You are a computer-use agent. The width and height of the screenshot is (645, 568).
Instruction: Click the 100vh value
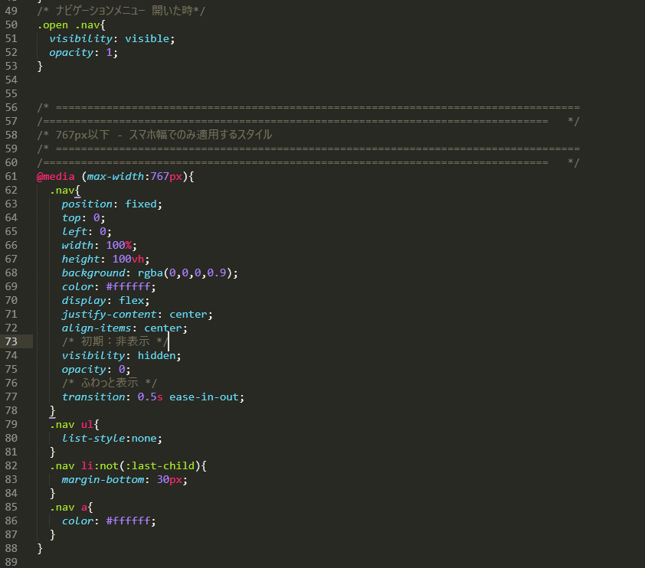[129, 260]
